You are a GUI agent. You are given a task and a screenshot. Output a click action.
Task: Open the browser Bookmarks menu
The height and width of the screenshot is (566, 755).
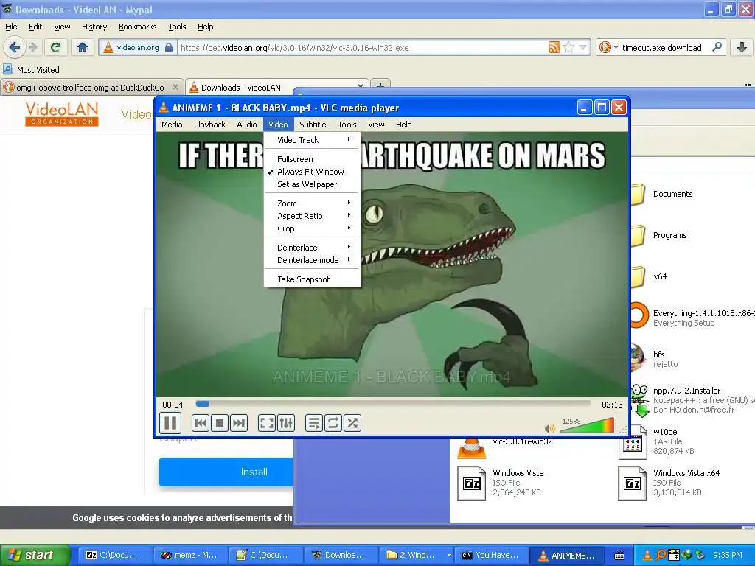(138, 27)
